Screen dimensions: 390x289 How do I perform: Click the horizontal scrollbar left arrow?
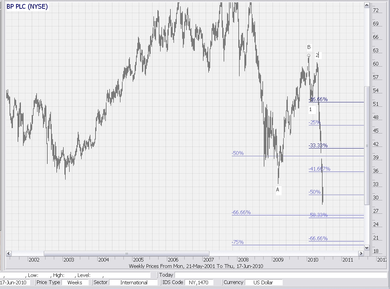[9, 254]
